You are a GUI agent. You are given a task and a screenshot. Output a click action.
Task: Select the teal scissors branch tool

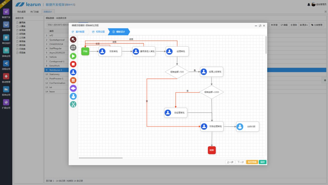pos(73,104)
